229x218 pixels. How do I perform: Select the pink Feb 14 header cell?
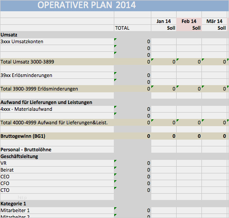[189, 21]
